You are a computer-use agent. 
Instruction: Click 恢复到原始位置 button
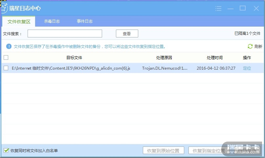pos(163,150)
